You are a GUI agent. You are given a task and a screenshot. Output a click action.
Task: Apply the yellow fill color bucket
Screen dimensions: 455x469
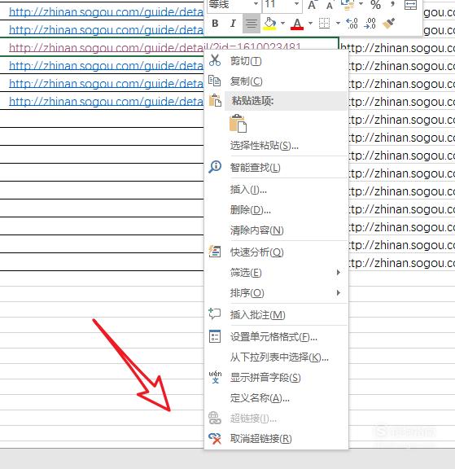[269, 24]
